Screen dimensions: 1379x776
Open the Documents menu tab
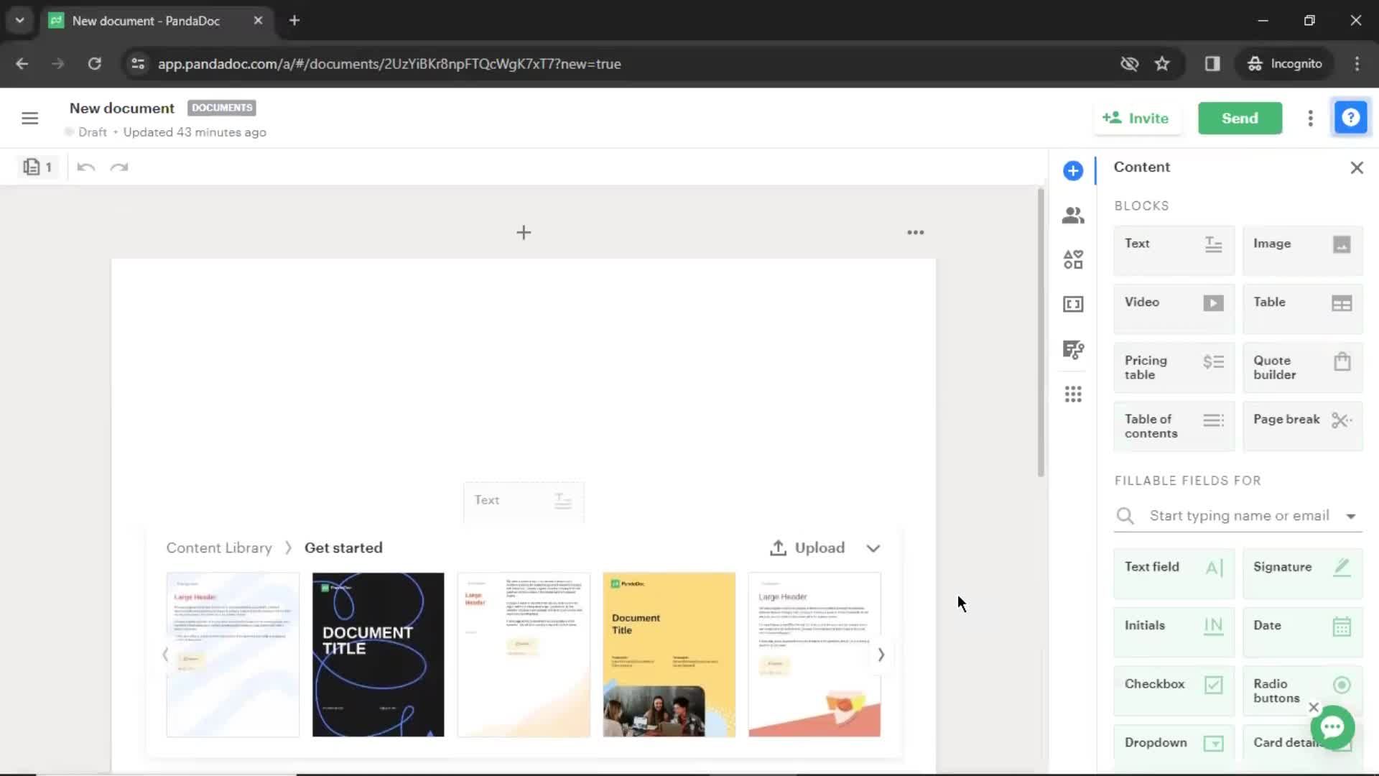pos(222,107)
